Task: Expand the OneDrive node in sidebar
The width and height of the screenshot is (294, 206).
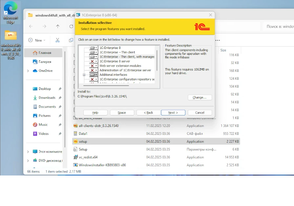Action: (x=28, y=71)
